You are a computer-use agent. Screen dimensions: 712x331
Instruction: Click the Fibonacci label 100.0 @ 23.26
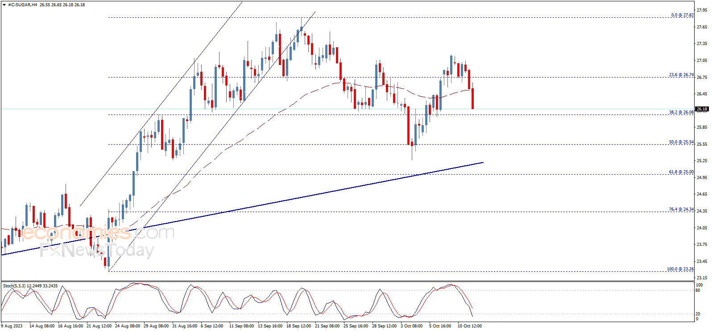pyautogui.click(x=680, y=269)
